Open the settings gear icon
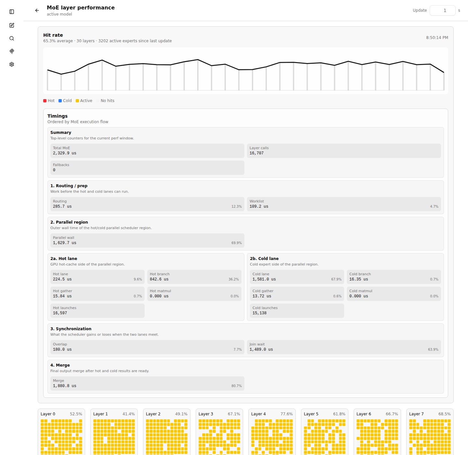This screenshot has width=468, height=455. (x=12, y=64)
